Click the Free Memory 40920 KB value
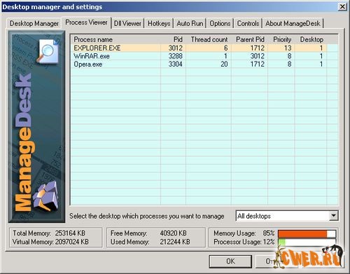 (x=173, y=233)
